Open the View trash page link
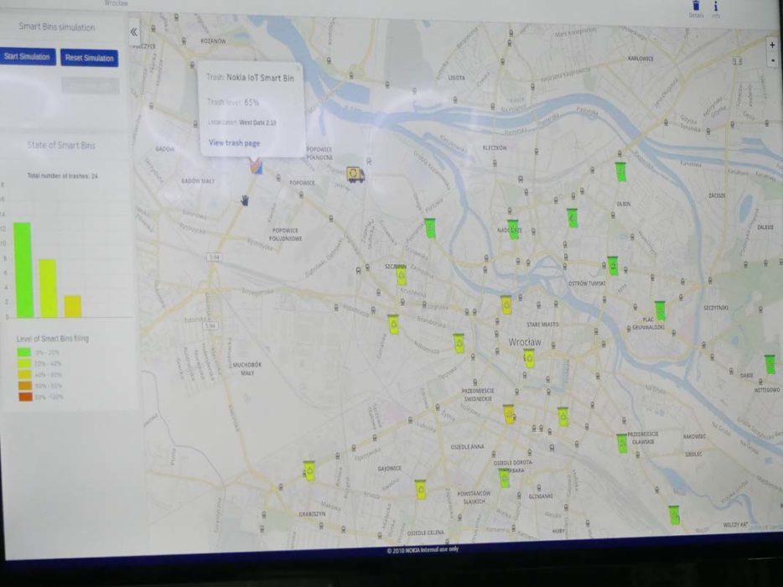The width and height of the screenshot is (783, 587). (x=234, y=143)
